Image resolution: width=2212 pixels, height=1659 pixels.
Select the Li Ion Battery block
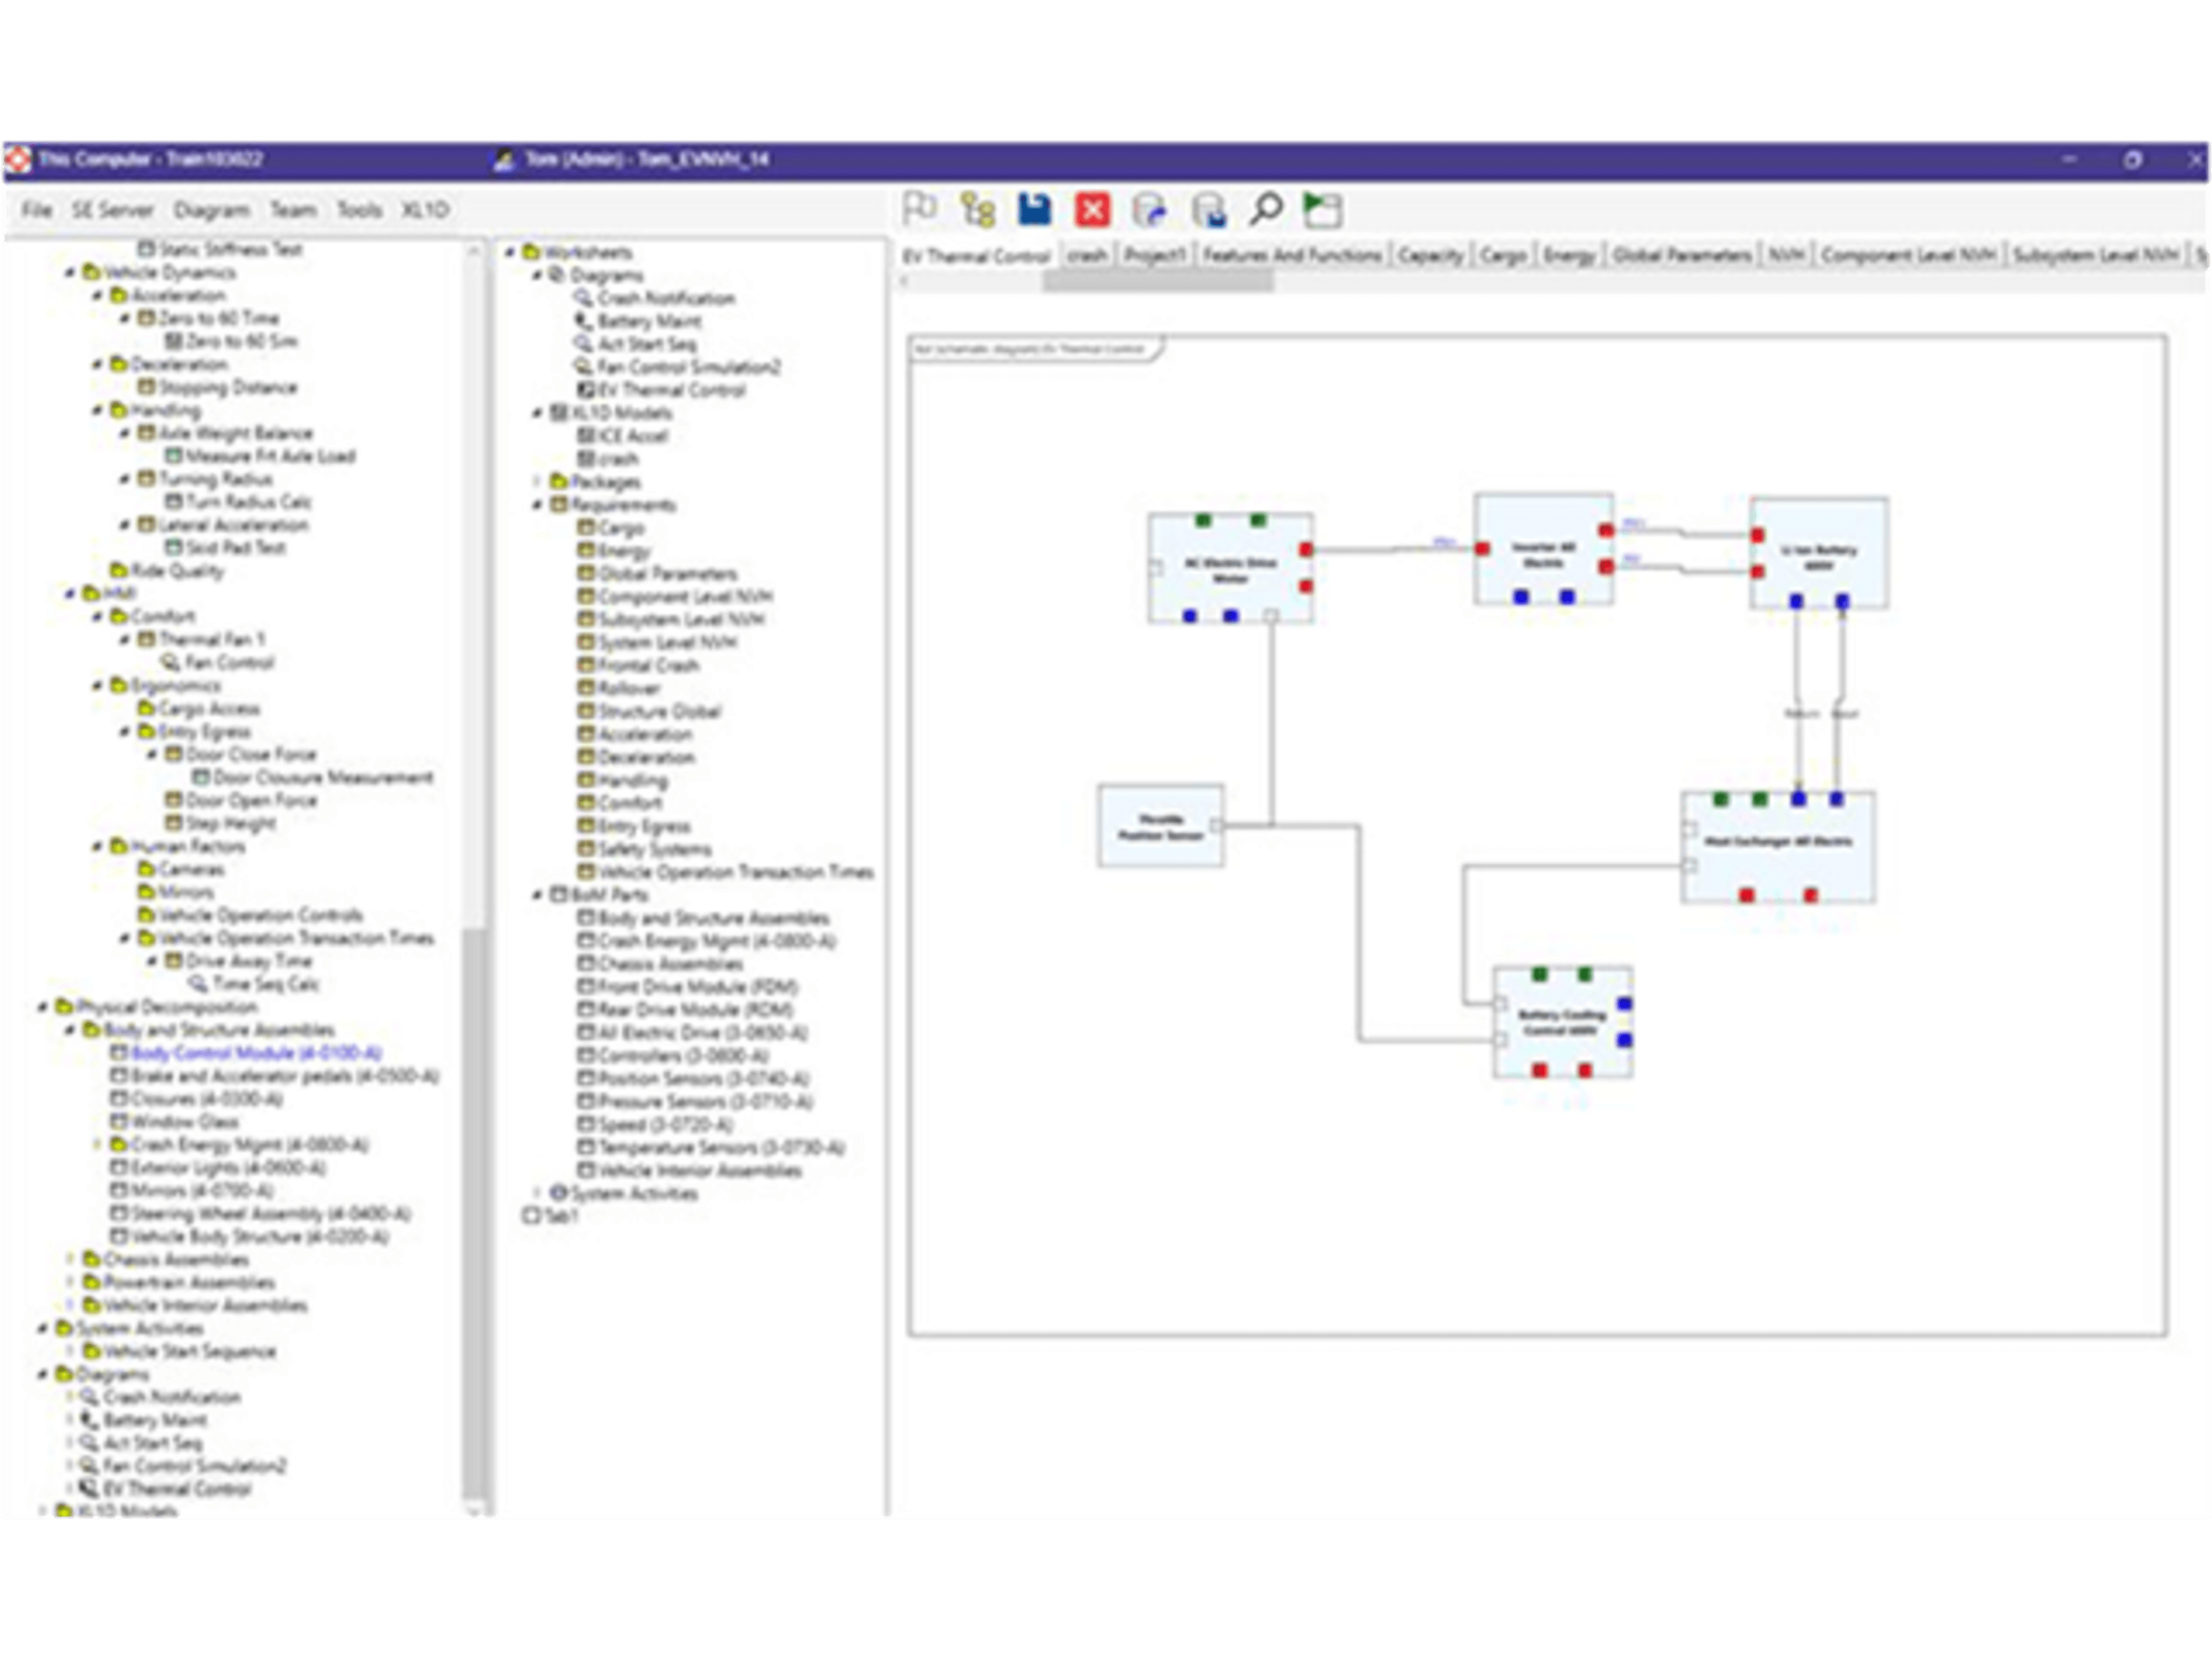1819,553
